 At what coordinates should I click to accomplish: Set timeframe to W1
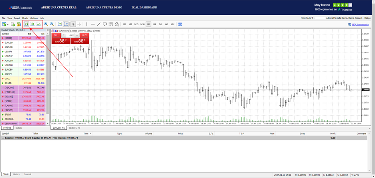coord(166,24)
